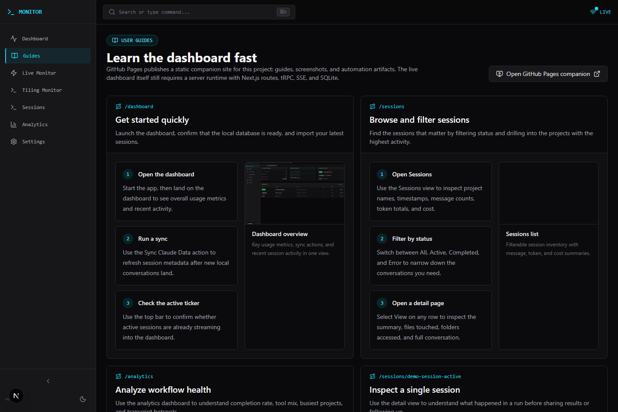Click the ⌘K shortcut badge
The width and height of the screenshot is (618, 412).
(283, 12)
